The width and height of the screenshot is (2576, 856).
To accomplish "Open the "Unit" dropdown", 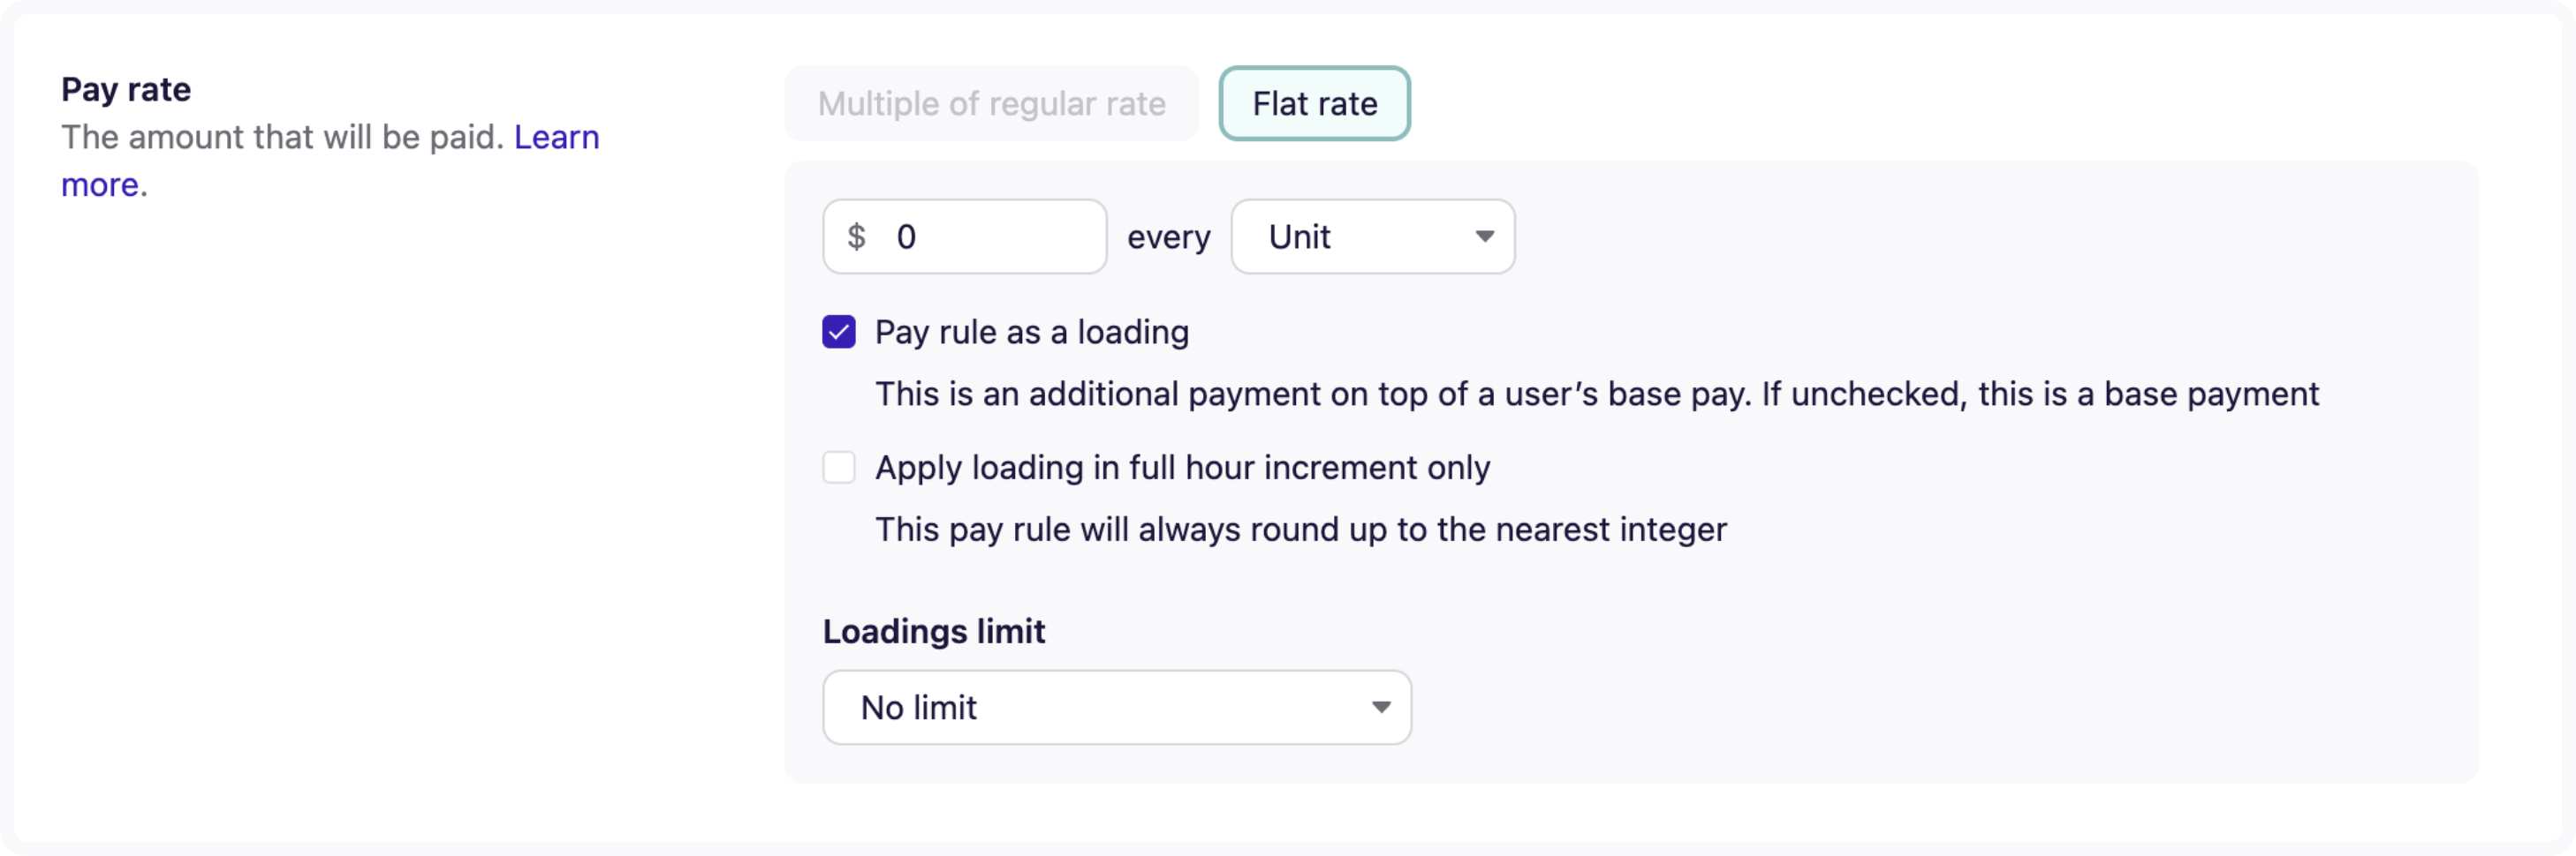I will tap(1372, 237).
